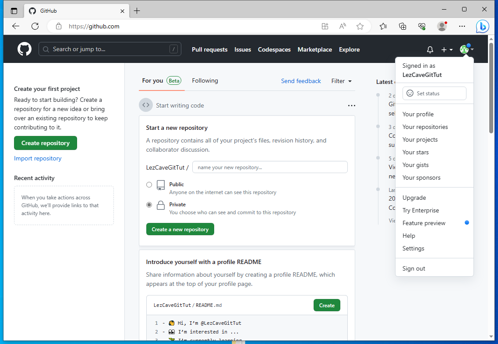
Task: Open the Favorites list icon
Action: tap(383, 26)
